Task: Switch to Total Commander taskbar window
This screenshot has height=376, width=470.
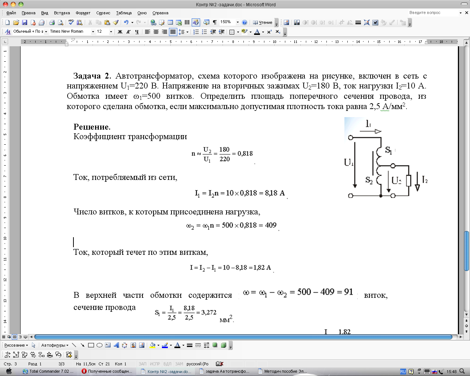Action: (x=48, y=371)
